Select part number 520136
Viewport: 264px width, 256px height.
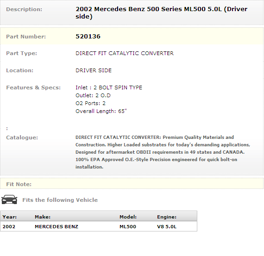click(88, 37)
